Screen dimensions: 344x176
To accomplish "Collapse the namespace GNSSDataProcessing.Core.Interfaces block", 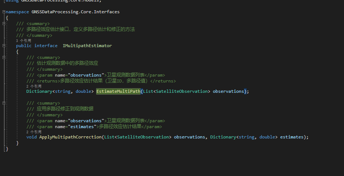I will [4, 12].
